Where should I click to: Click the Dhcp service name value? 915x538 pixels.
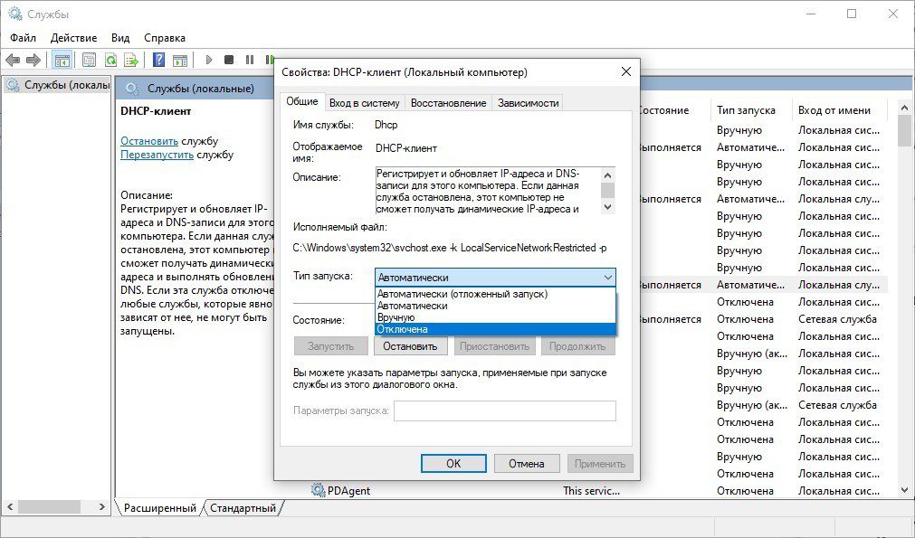pos(386,125)
